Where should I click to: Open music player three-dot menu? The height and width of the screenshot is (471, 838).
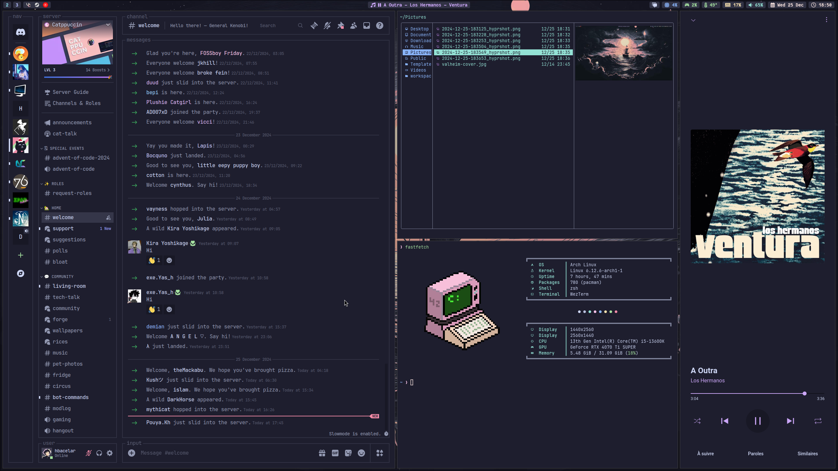pyautogui.click(x=827, y=20)
